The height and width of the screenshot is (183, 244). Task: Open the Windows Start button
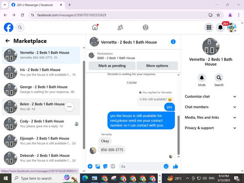click(6, 178)
